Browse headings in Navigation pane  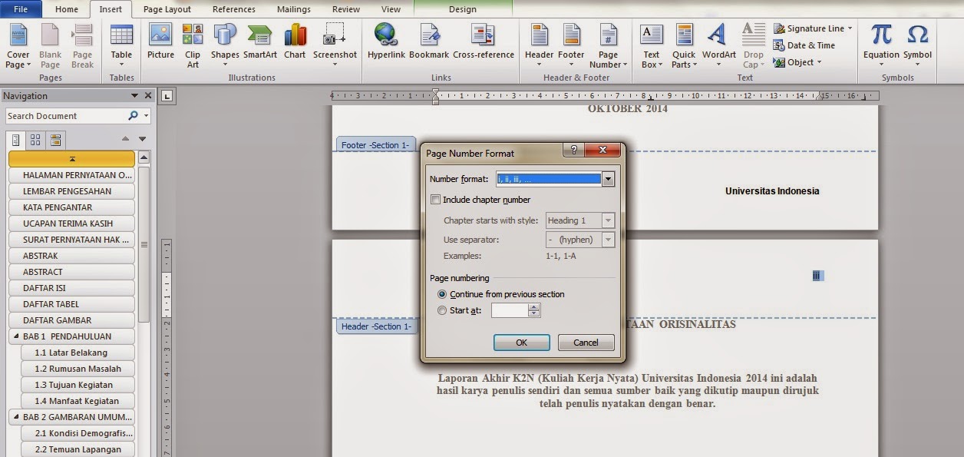(x=16, y=141)
